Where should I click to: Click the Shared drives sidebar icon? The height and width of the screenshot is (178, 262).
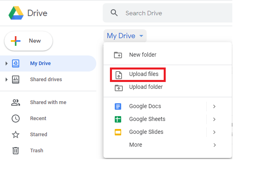16,80
